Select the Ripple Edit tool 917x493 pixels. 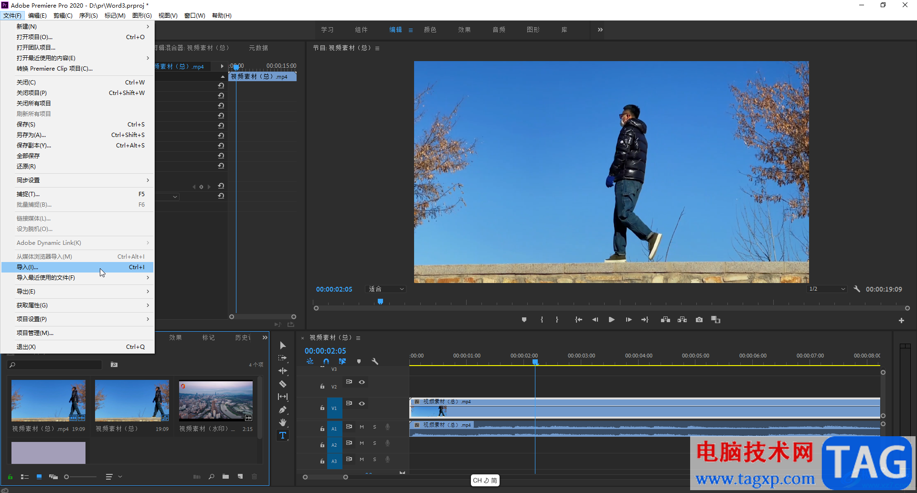(x=283, y=371)
